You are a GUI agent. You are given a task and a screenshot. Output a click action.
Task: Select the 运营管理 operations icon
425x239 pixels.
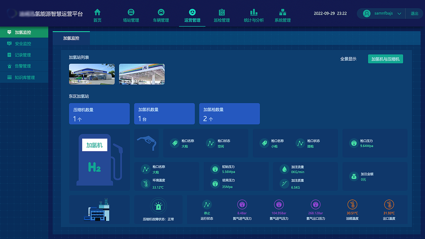pos(192,12)
